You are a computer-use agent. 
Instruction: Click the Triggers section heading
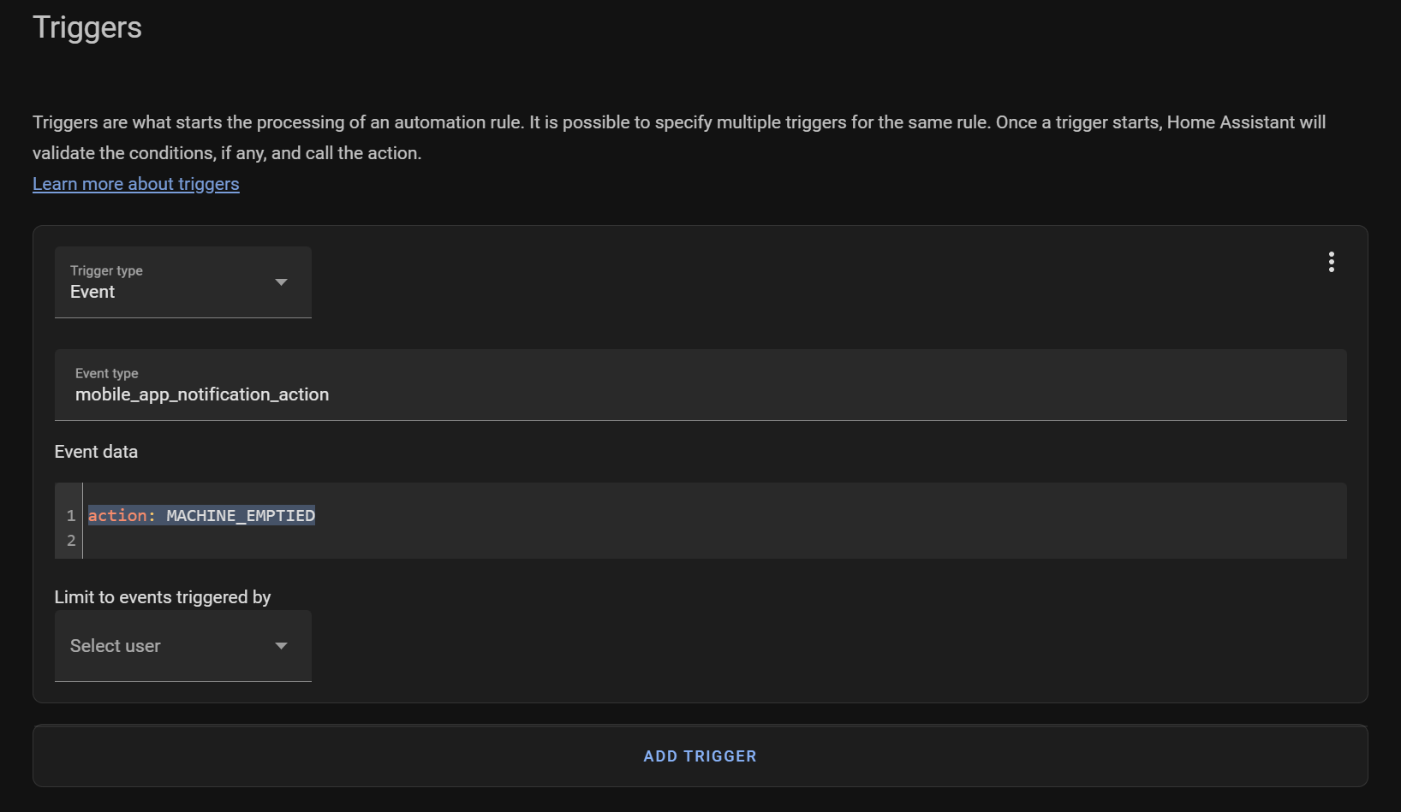pos(87,27)
